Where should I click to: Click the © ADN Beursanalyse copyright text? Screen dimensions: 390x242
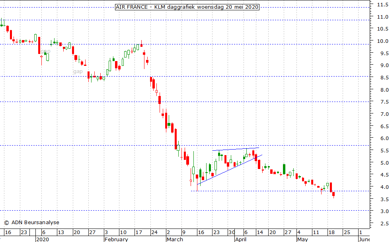pos(31,223)
